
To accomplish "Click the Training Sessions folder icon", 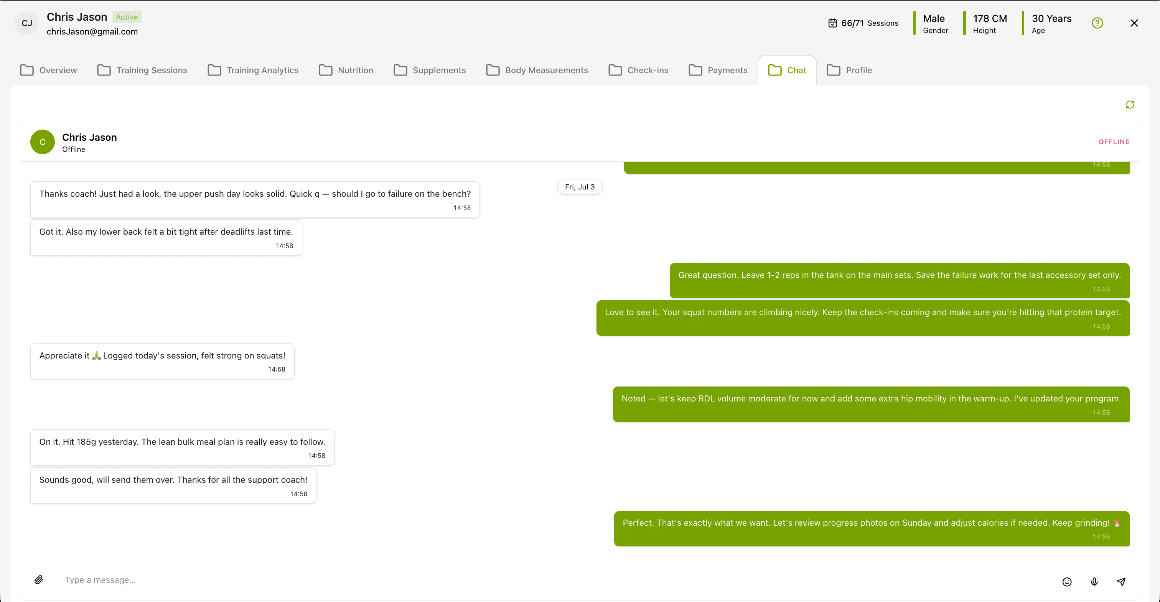I will (x=104, y=70).
